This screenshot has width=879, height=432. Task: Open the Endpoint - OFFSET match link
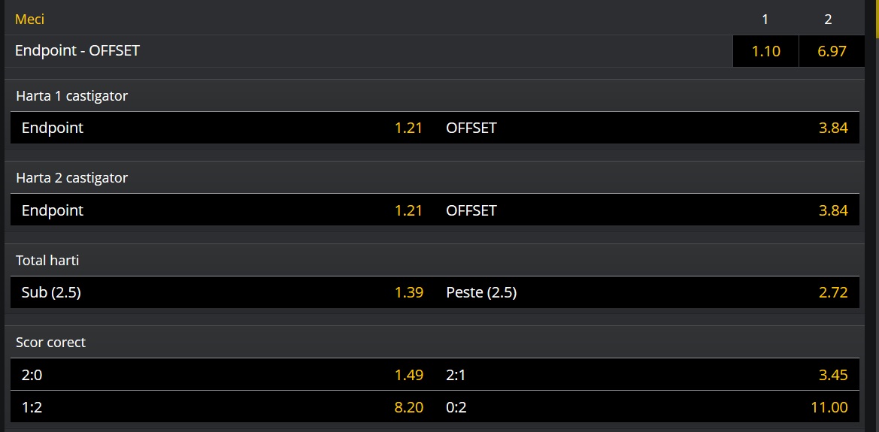tap(77, 51)
